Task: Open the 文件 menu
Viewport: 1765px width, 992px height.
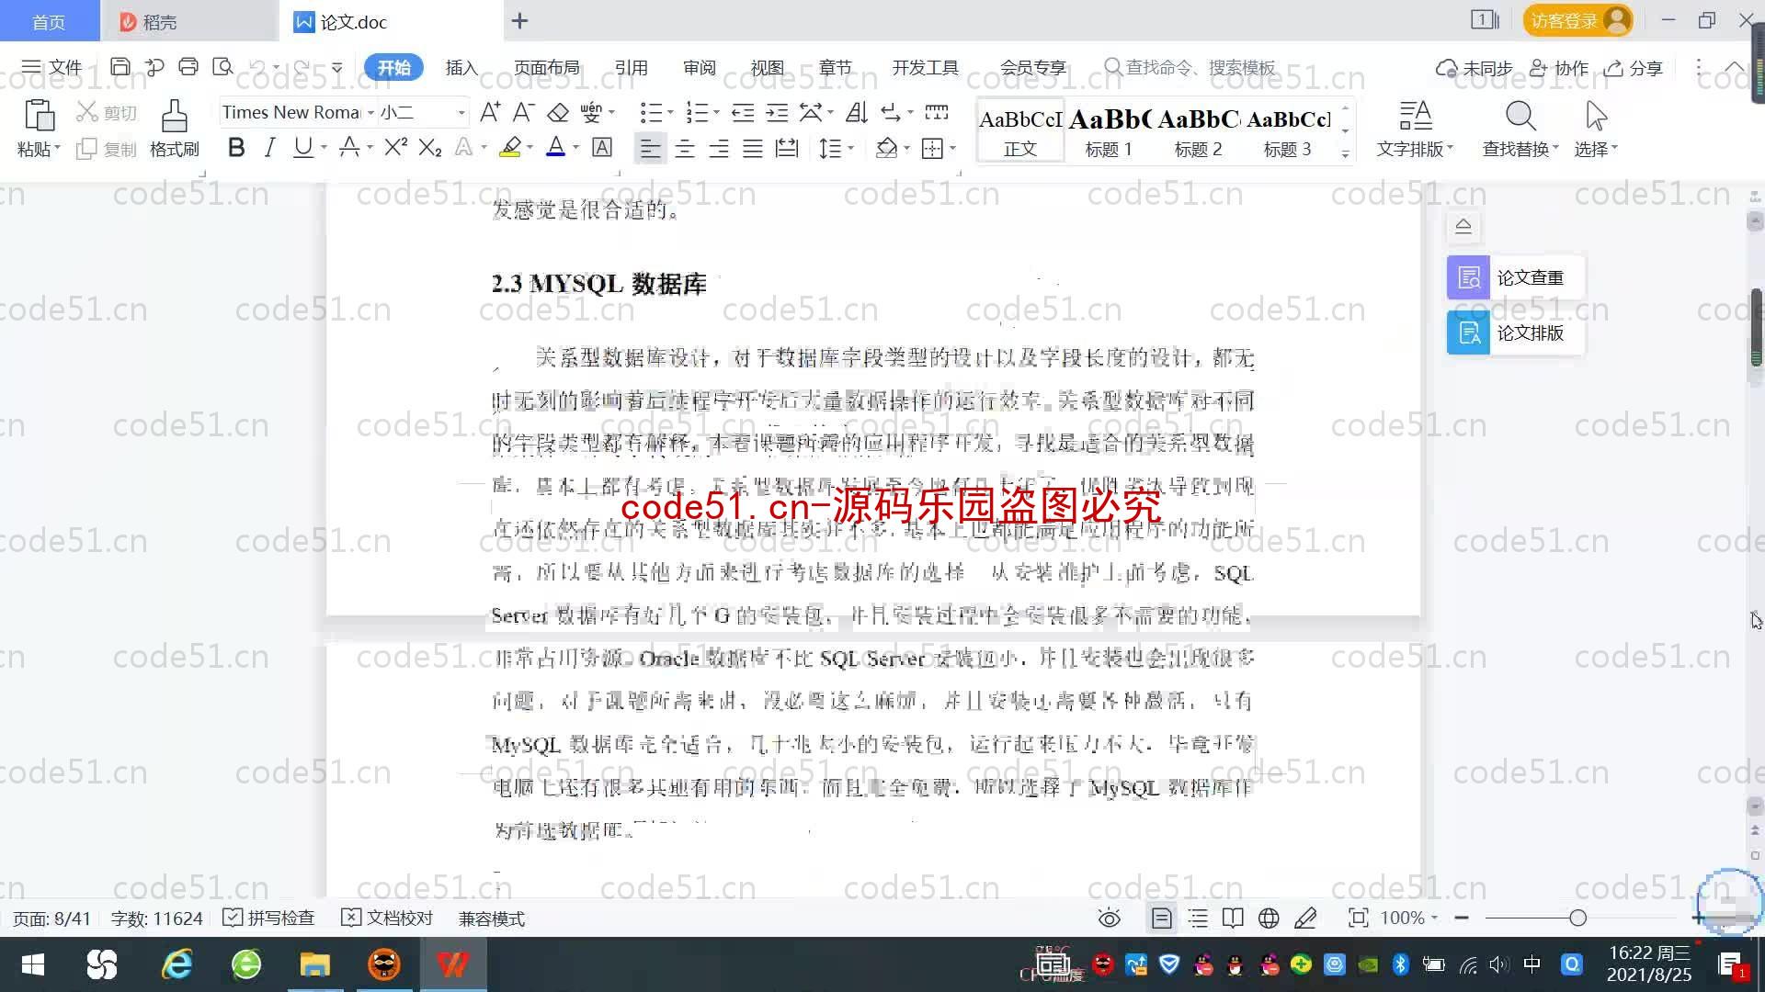Action: [x=52, y=67]
